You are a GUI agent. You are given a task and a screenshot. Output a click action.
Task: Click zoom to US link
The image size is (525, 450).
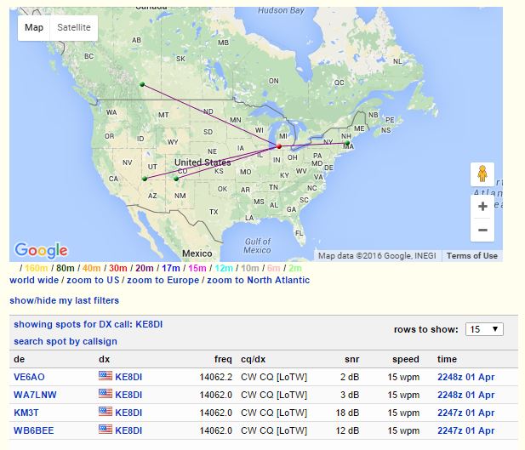(x=93, y=280)
